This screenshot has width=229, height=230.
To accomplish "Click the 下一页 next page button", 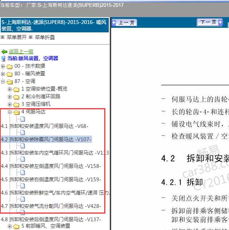I will click(210, 22).
